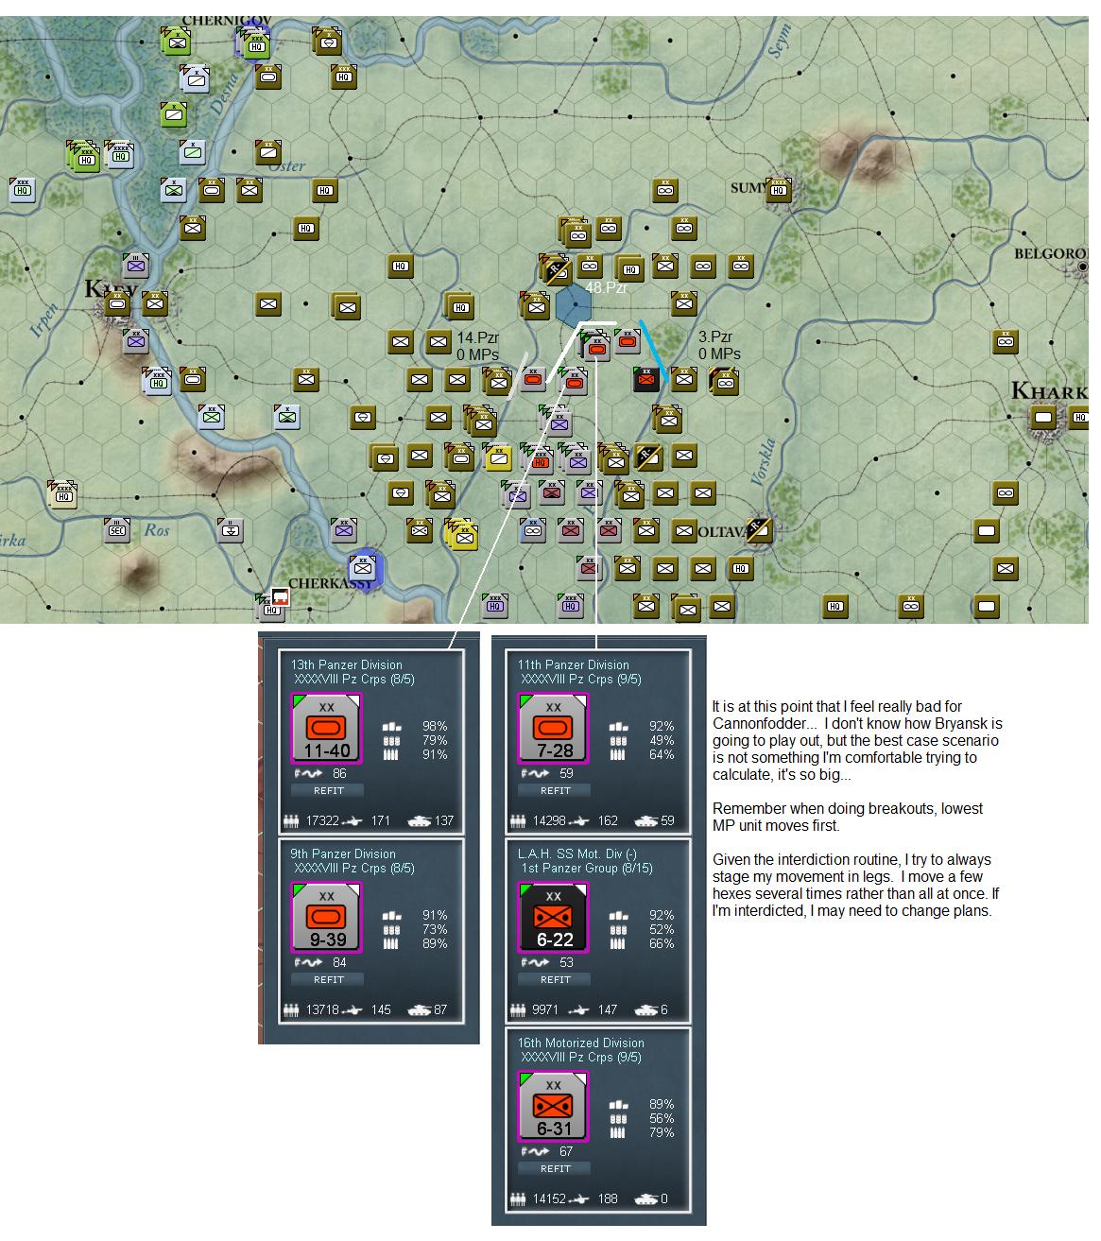Click 13th Panzer's movement points icon (86)
Image resolution: width=1101 pixels, height=1241 pixels.
coord(309,773)
